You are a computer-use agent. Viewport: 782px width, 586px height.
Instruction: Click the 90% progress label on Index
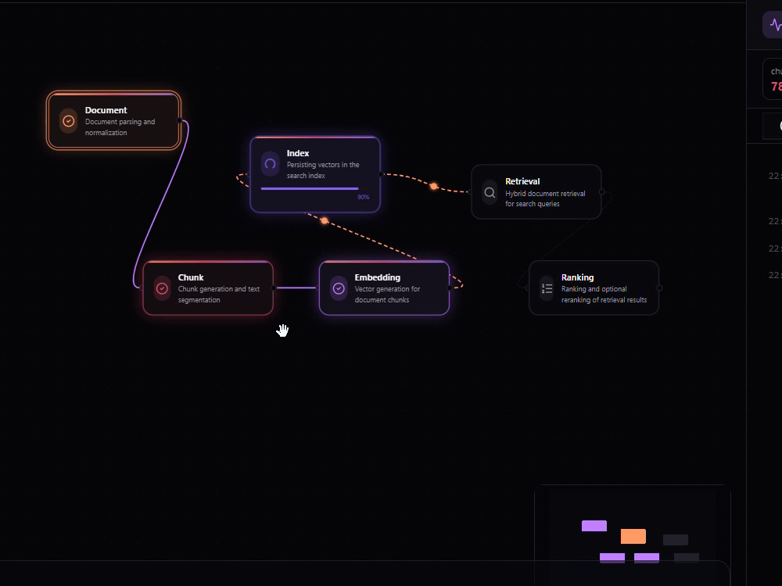coord(363,197)
